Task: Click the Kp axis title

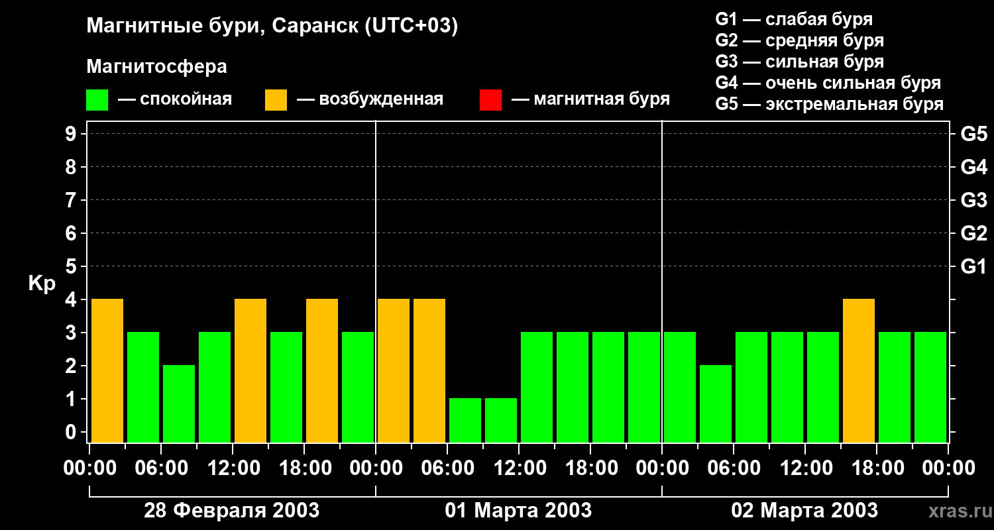Action: coord(42,284)
